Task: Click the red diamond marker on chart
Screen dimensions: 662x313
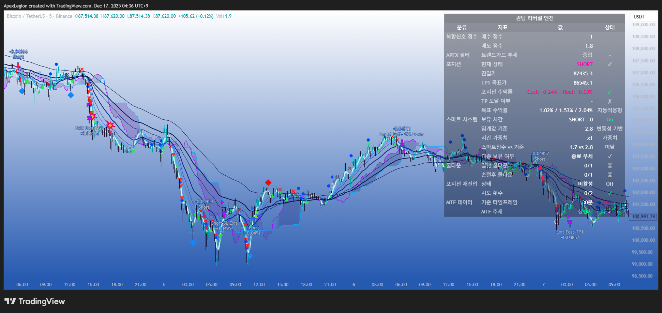Action: click(268, 183)
